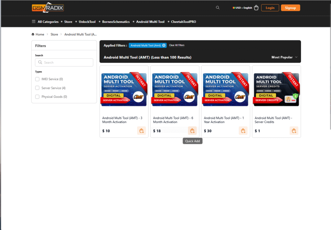Open BorneoSchematics navigation item
331x230 pixels.
click(116, 22)
